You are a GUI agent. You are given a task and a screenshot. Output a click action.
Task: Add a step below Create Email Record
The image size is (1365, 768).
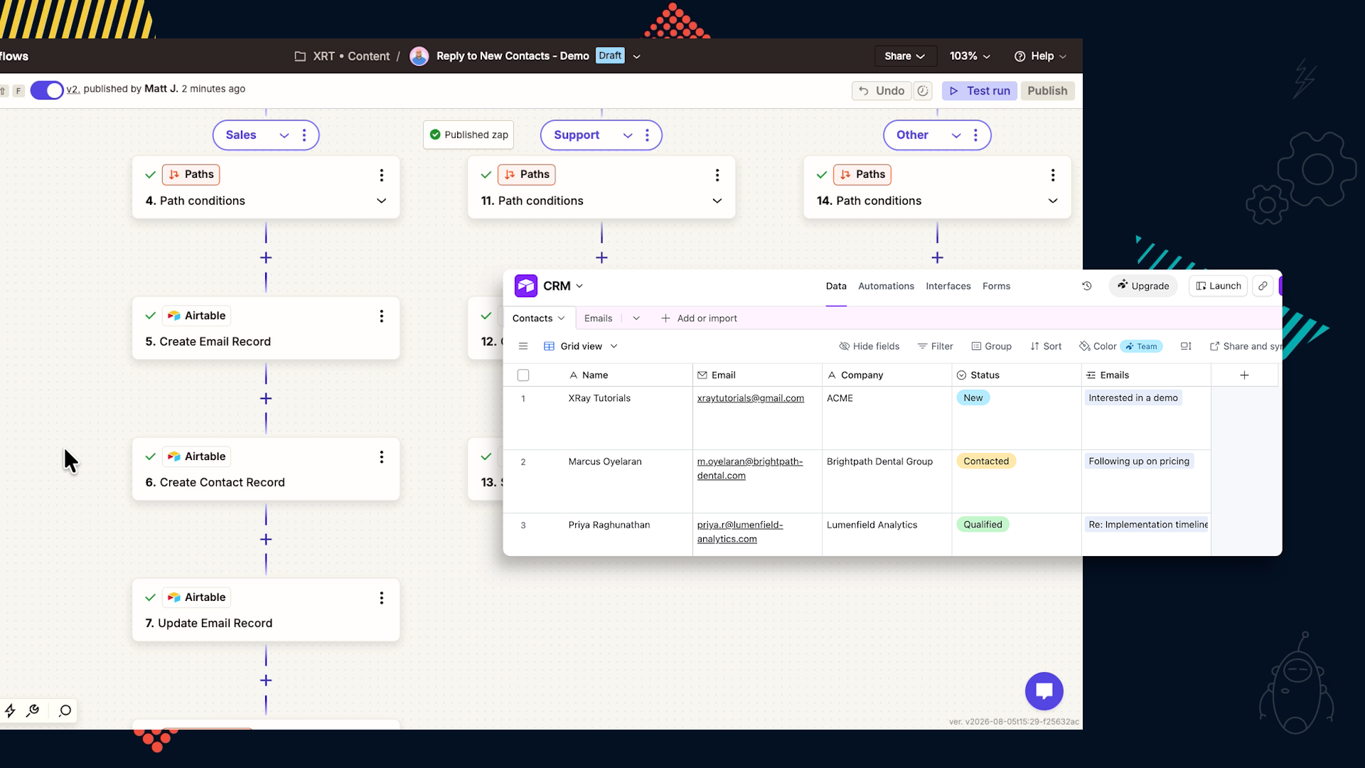[266, 399]
